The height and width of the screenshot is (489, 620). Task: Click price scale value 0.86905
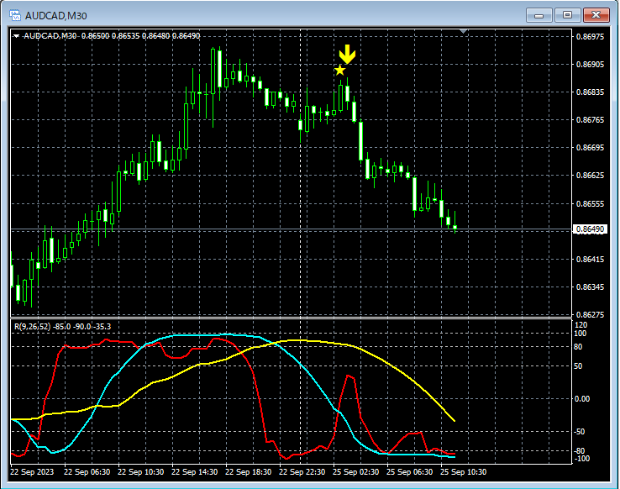tap(591, 65)
